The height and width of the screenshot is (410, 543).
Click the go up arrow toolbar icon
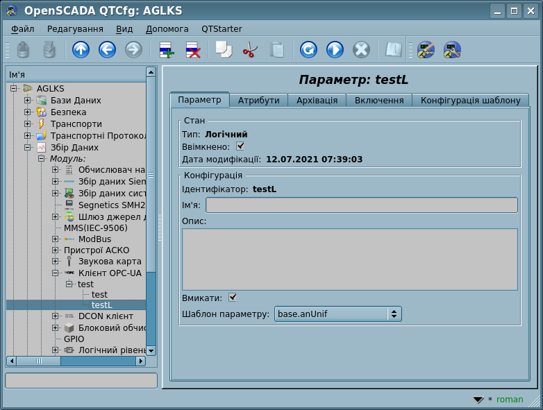(x=81, y=50)
